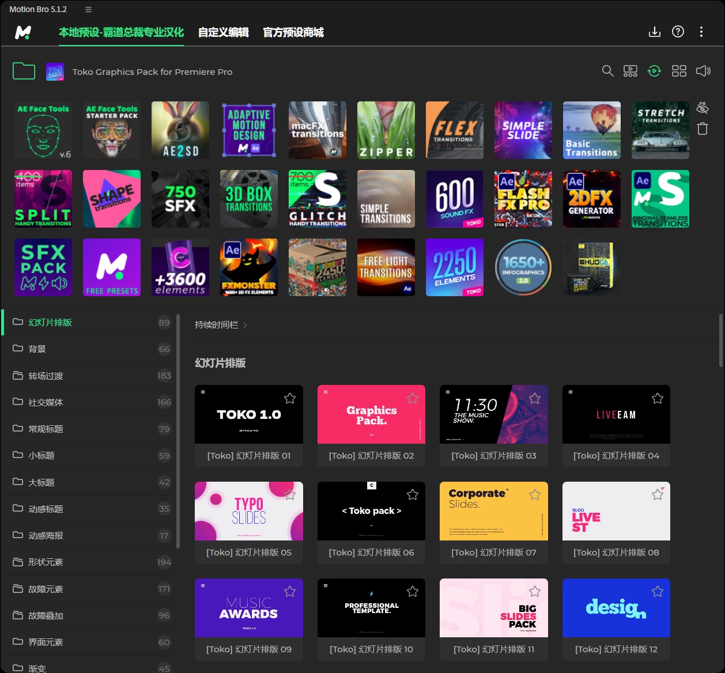Viewport: 725px width, 673px height.
Task: Click the download icon in the header
Action: [x=655, y=32]
